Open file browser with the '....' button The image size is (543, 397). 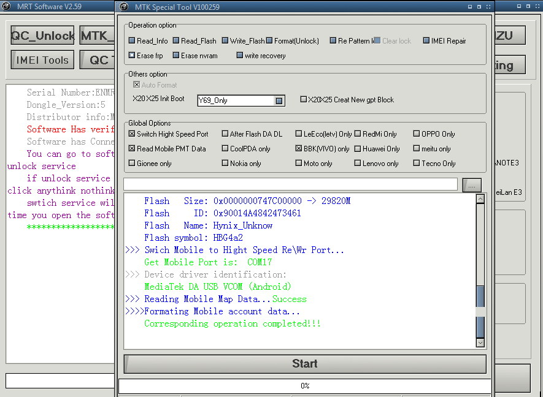pos(472,185)
